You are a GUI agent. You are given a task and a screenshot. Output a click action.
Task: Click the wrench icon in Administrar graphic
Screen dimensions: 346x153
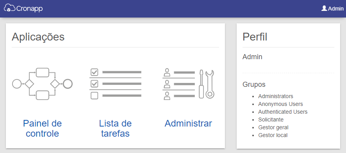coord(210,84)
